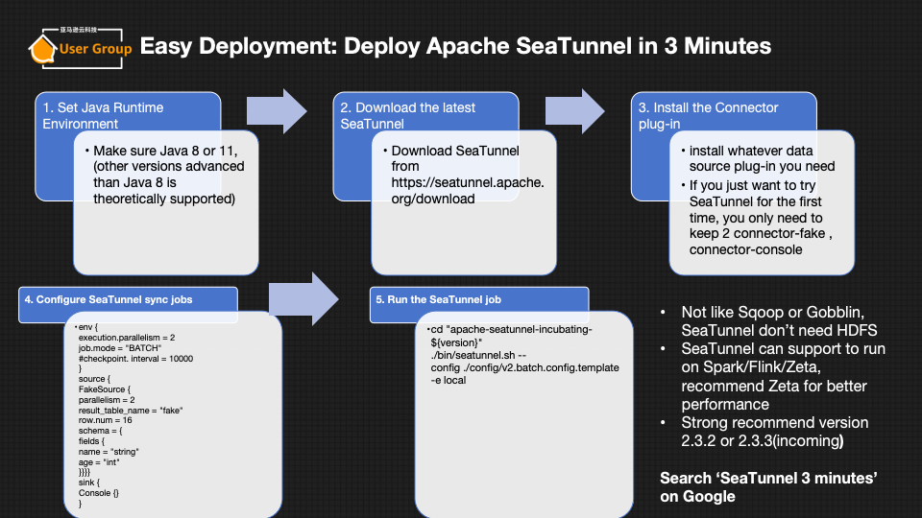Click the 'job.mode = "BATCH"' config line
The height and width of the screenshot is (518, 922).
[x=120, y=348]
